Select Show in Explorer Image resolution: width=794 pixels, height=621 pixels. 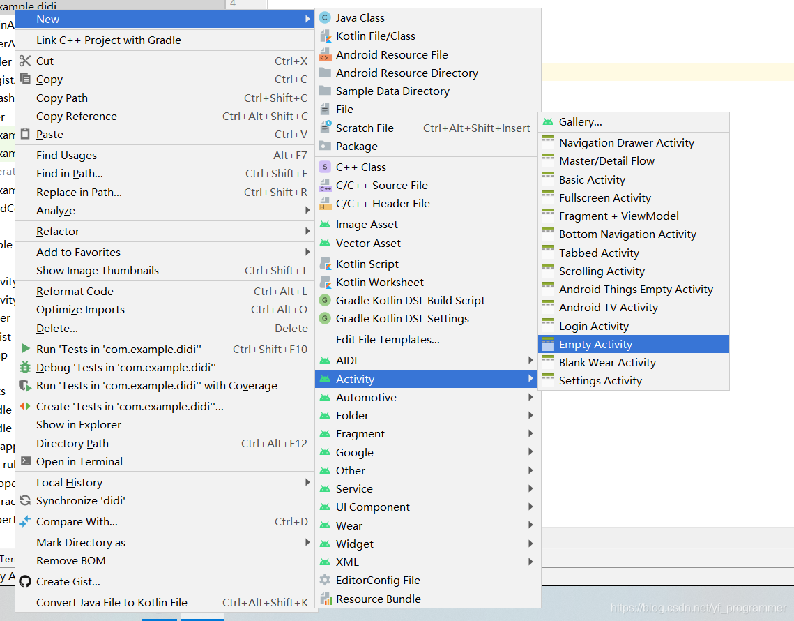click(x=165, y=424)
